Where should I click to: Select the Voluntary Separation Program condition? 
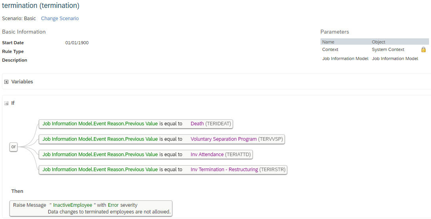point(162,139)
